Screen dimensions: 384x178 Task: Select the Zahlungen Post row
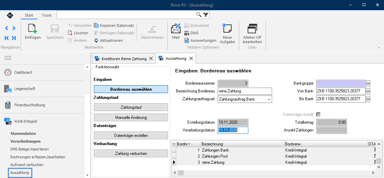(x=273, y=156)
